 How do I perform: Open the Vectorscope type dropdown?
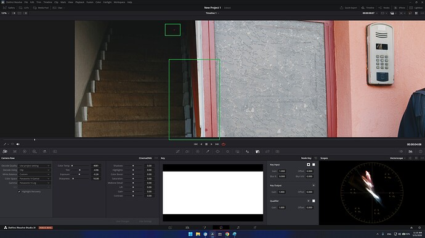click(x=397, y=158)
